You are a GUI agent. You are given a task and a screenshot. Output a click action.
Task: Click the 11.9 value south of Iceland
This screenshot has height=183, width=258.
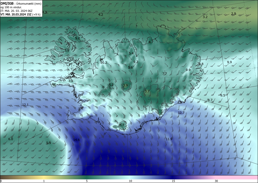(169, 139)
